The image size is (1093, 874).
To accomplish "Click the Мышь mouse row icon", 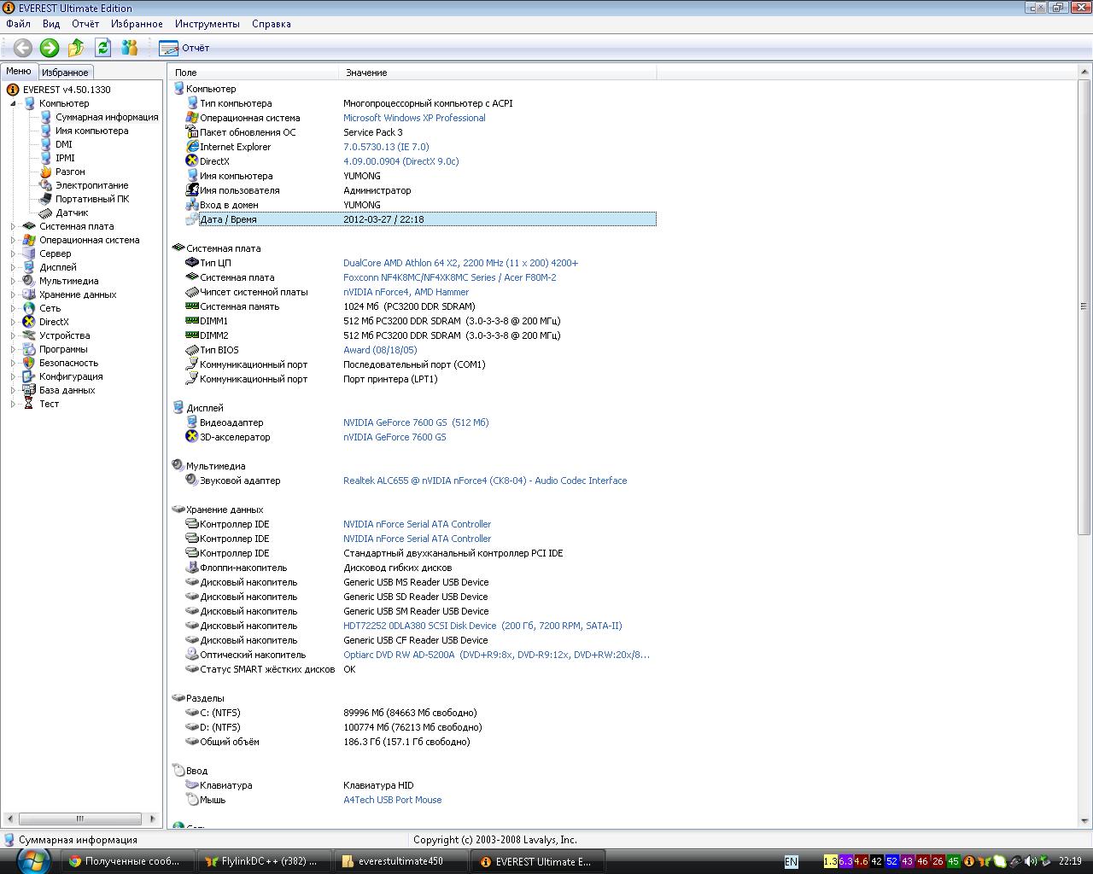I will (x=191, y=800).
